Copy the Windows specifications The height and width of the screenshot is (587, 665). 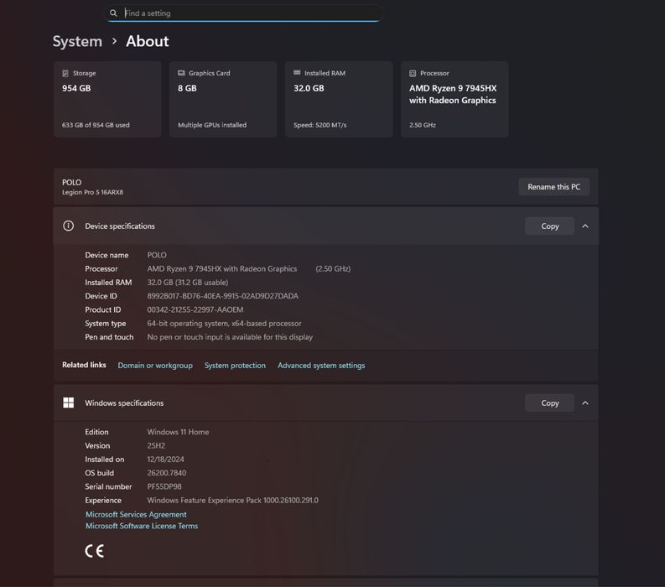[x=549, y=403]
